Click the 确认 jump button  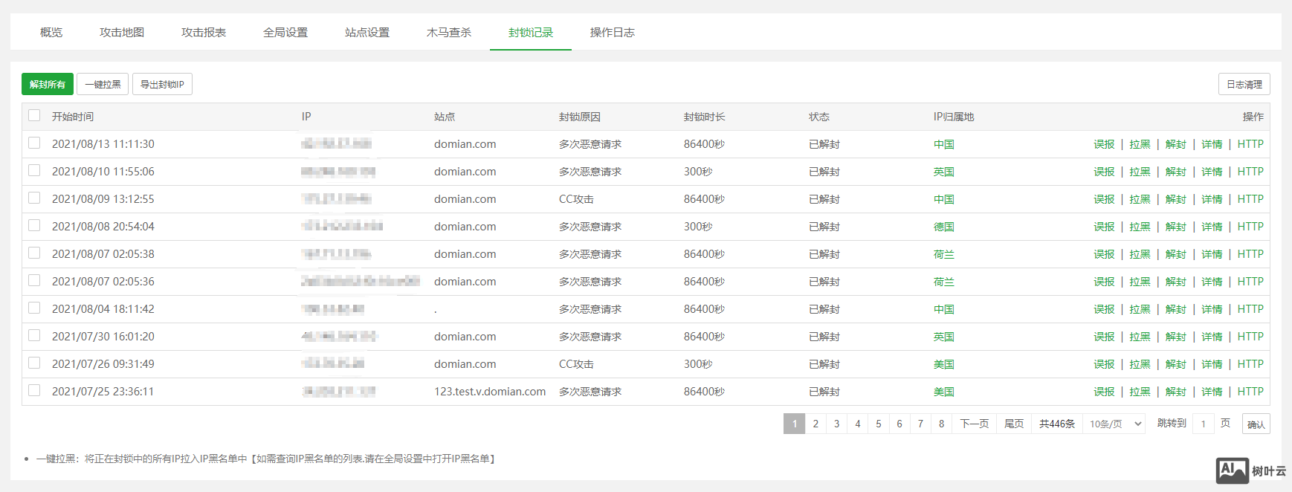tap(1256, 424)
